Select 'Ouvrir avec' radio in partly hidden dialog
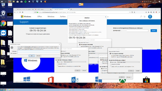162x91 pixels. [x=102, y=69]
